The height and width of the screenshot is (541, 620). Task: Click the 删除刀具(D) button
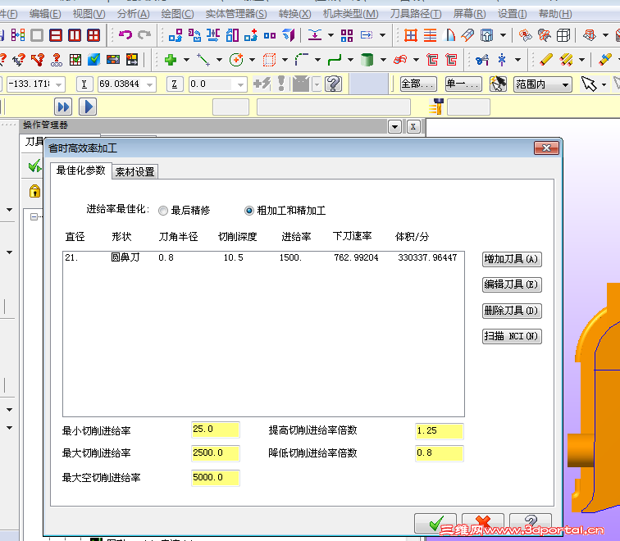pos(512,311)
